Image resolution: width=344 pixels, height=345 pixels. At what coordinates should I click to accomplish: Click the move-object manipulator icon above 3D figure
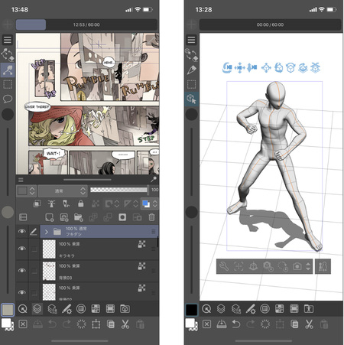[x=266, y=68]
